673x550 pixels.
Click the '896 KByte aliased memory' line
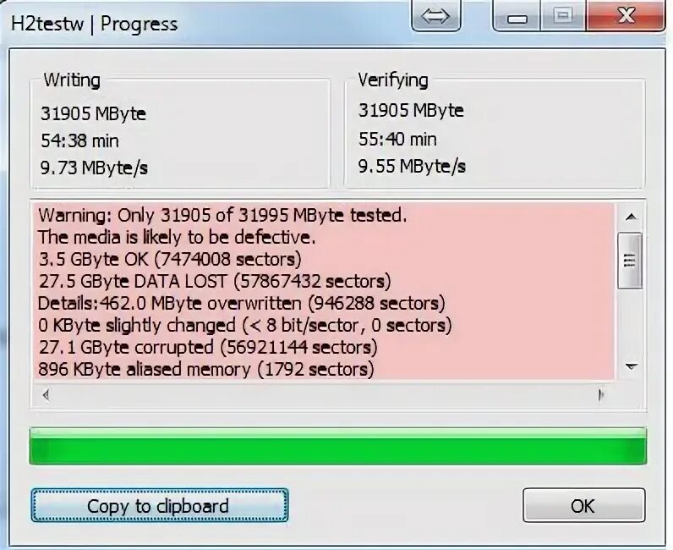pos(206,370)
